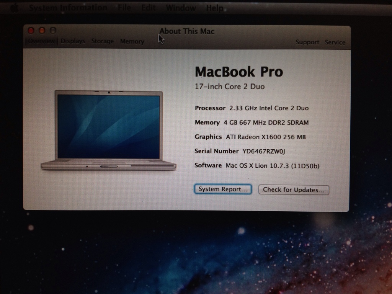Open the File menu
The width and height of the screenshot is (392, 294).
click(124, 8)
